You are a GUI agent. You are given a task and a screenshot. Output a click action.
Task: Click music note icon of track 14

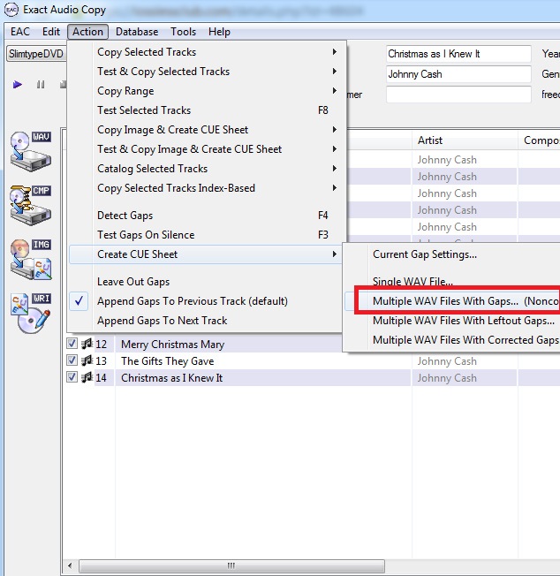coord(87,377)
